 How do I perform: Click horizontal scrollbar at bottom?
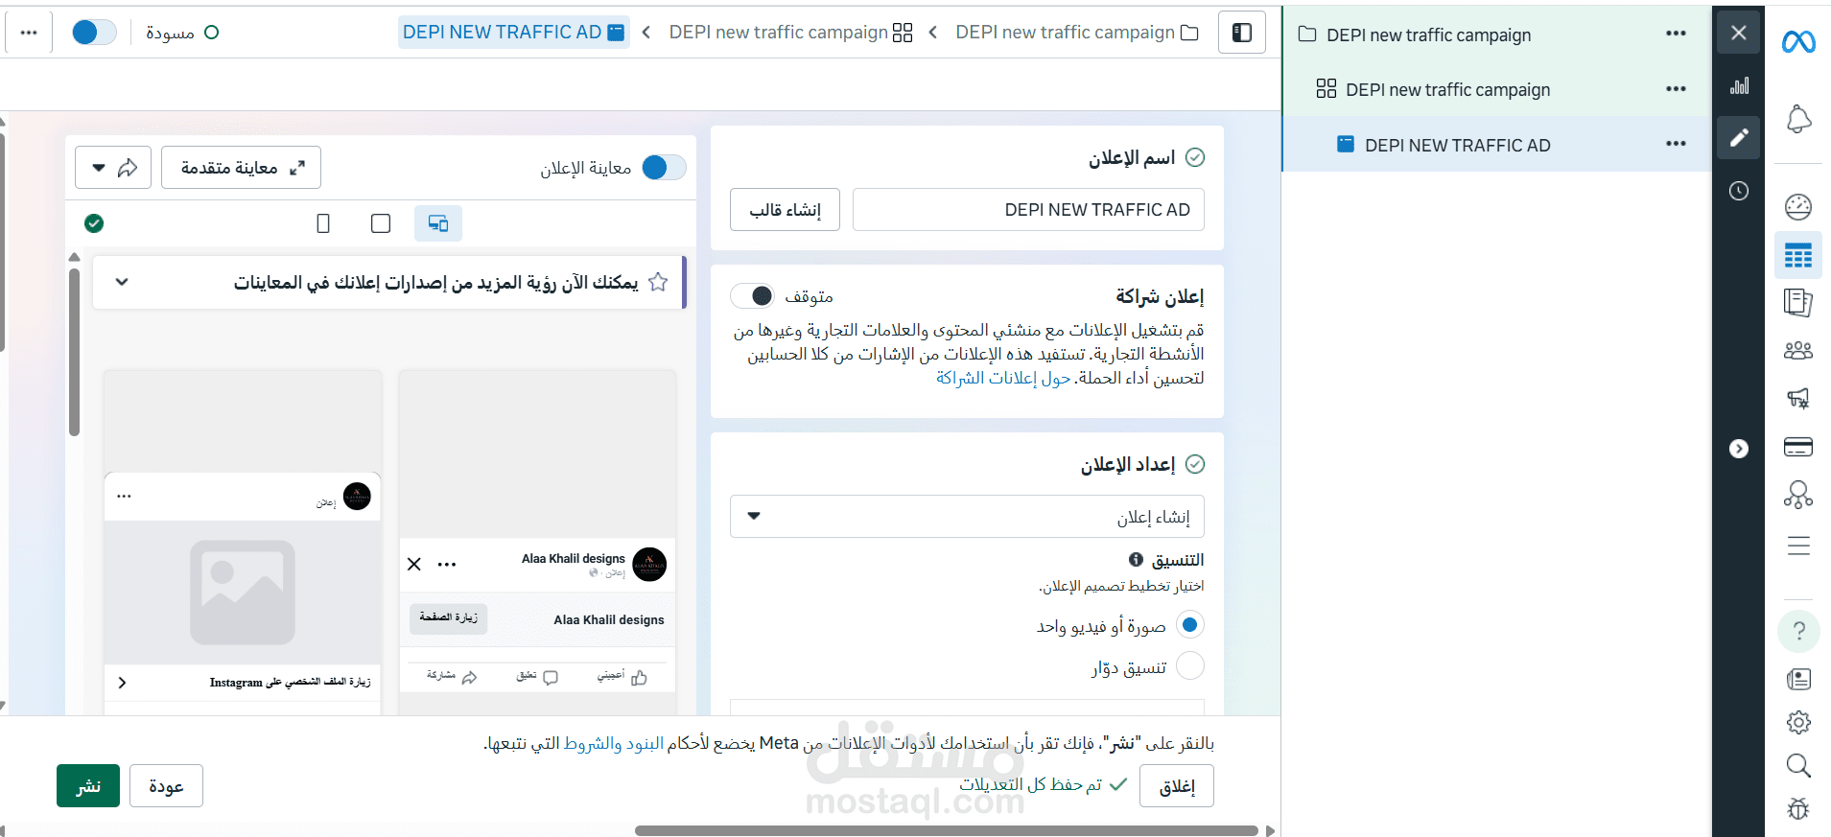click(946, 830)
